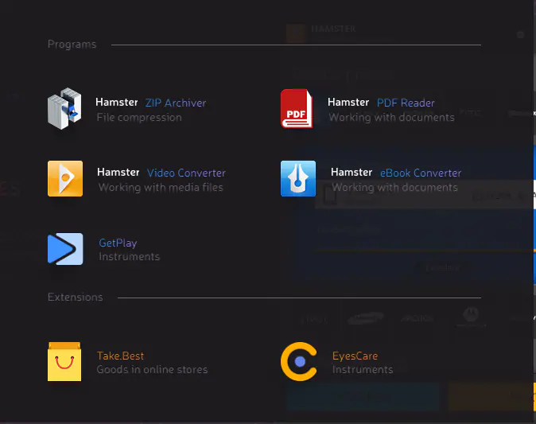Open the Hamster ZIP Archiver icon
The image size is (536, 424).
pyautogui.click(x=64, y=108)
